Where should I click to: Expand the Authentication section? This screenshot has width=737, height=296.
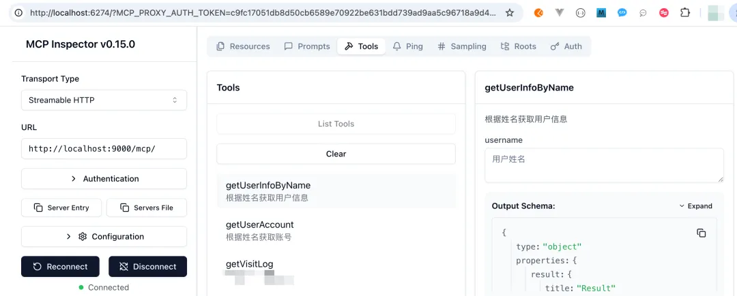click(x=104, y=178)
